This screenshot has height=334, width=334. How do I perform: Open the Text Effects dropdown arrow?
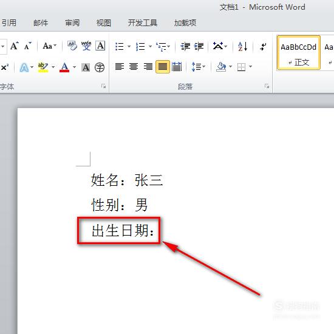pos(32,67)
